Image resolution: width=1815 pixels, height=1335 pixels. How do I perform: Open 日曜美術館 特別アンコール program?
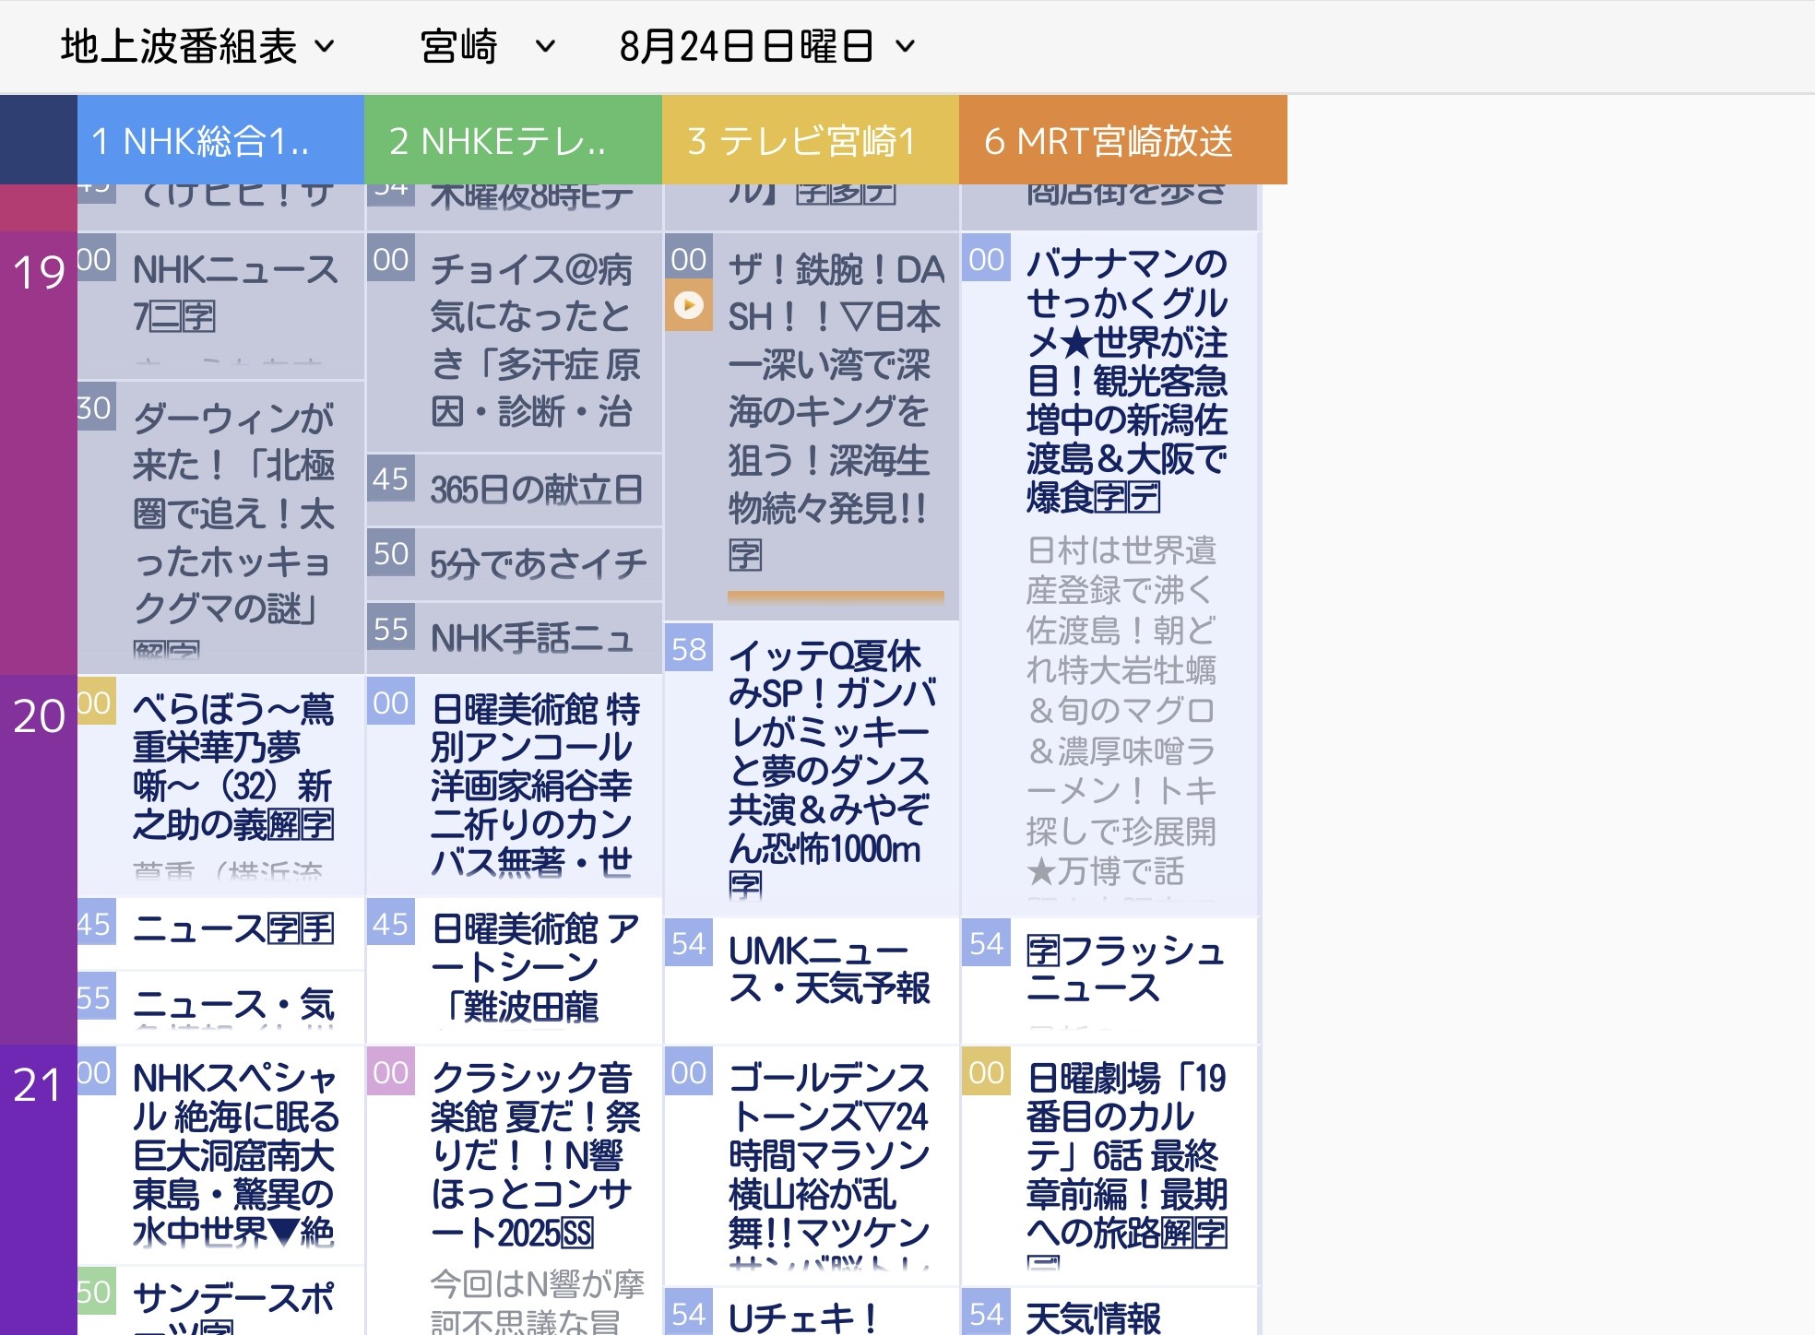(515, 786)
